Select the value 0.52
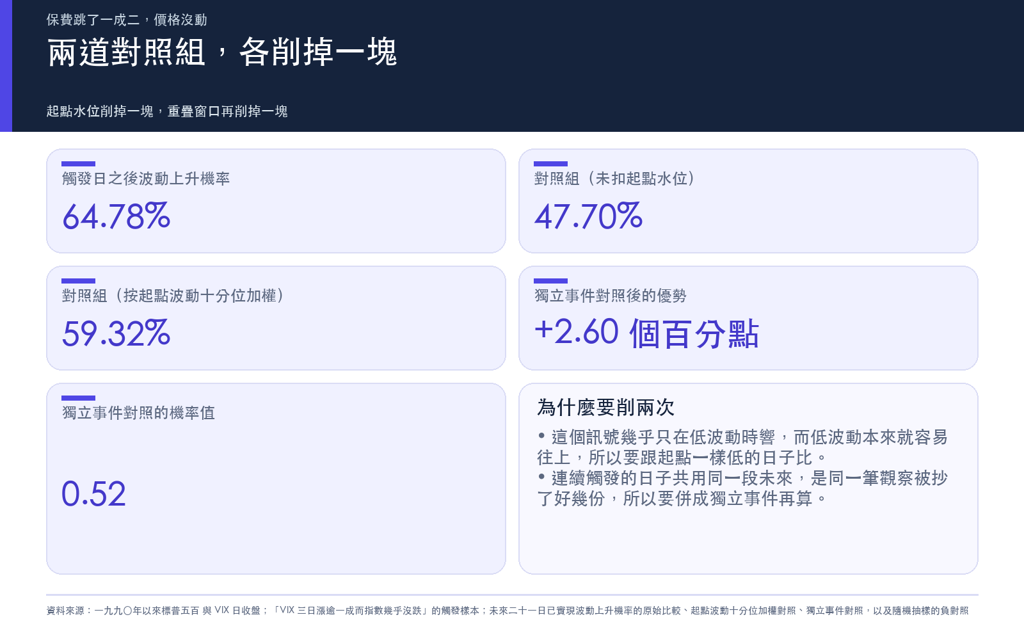This screenshot has width=1024, height=640. pyautogui.click(x=93, y=494)
